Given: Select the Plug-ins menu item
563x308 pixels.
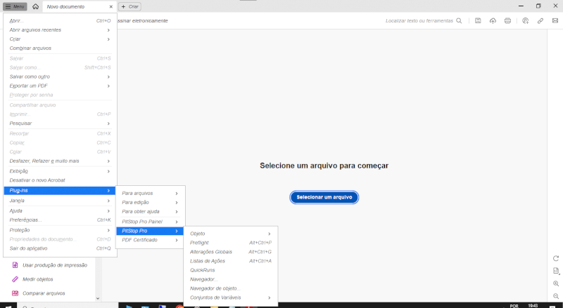Looking at the screenshot, I should click(60, 191).
